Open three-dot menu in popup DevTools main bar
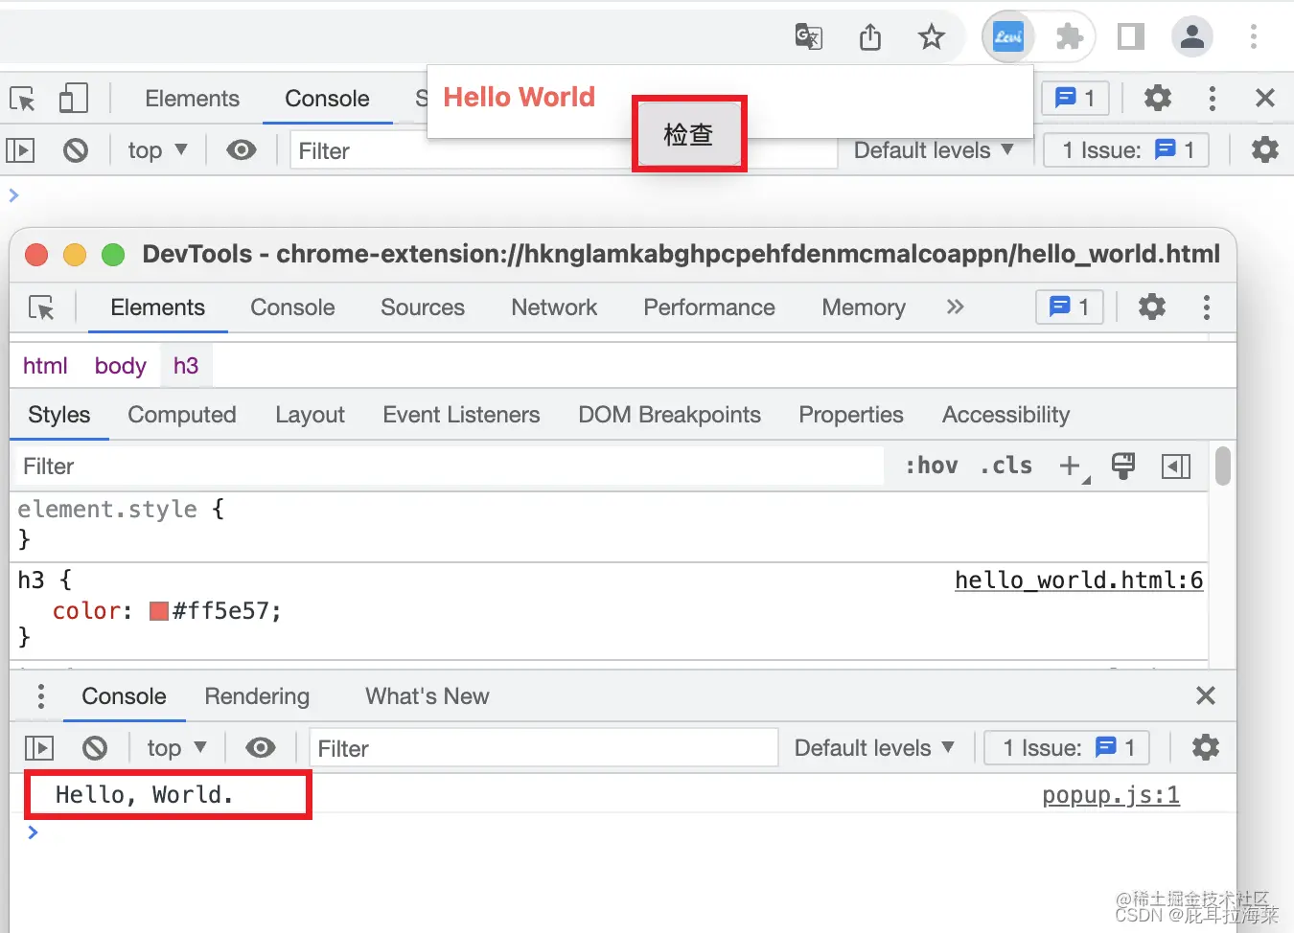 point(1206,307)
